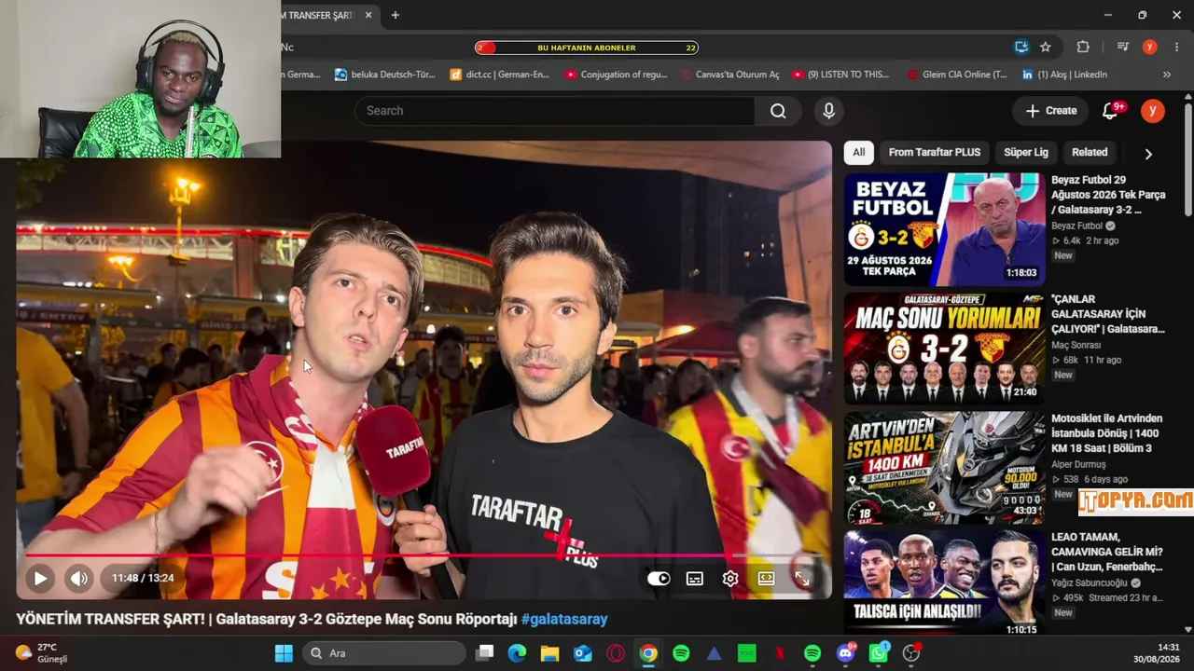Open the Netflix taskbar icon
This screenshot has height=671, width=1194.
click(x=780, y=653)
